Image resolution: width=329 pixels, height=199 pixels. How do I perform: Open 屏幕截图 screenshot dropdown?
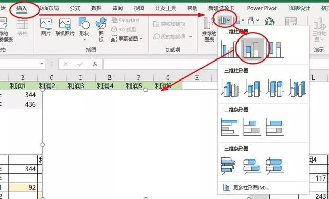click(126, 38)
